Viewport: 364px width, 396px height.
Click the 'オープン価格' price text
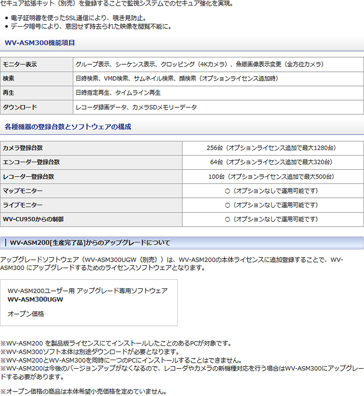[x=26, y=314]
